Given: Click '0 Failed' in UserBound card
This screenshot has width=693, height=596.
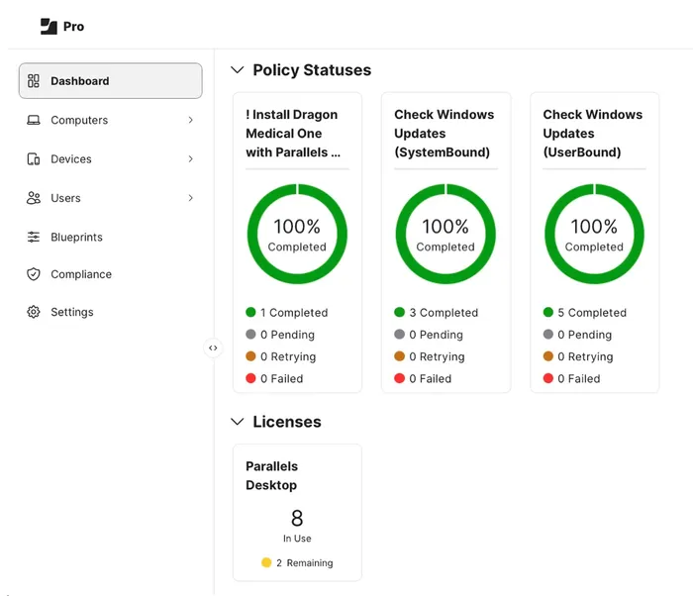Looking at the screenshot, I should 579,379.
